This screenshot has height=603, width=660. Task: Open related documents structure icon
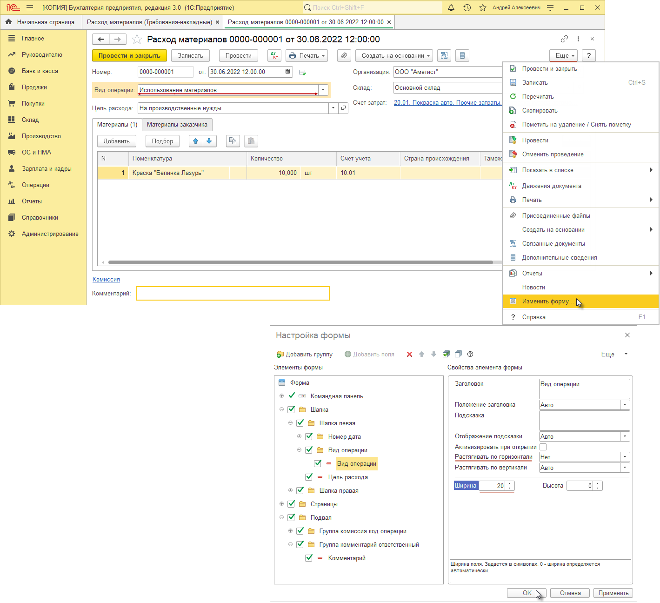(444, 55)
